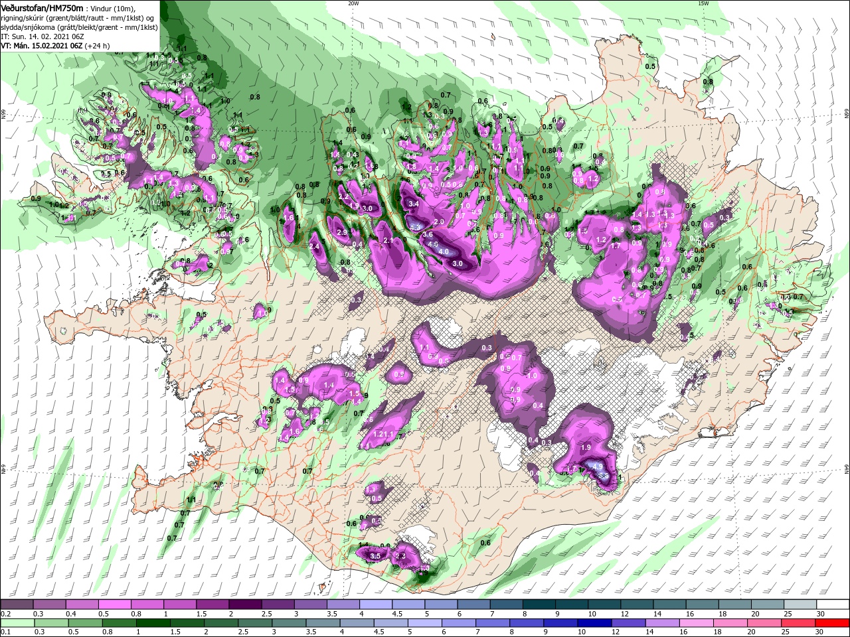Image resolution: width=850 pixels, height=637 pixels.
Task: Select the pale lilac 5 swatch in rain legend
Action: click(x=424, y=624)
